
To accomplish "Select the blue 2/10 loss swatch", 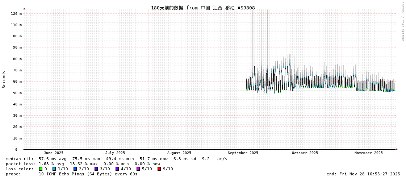I will 75,169.
